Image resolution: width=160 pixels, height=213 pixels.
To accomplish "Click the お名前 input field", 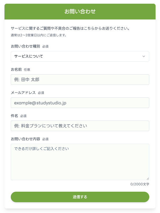I will (80, 80).
